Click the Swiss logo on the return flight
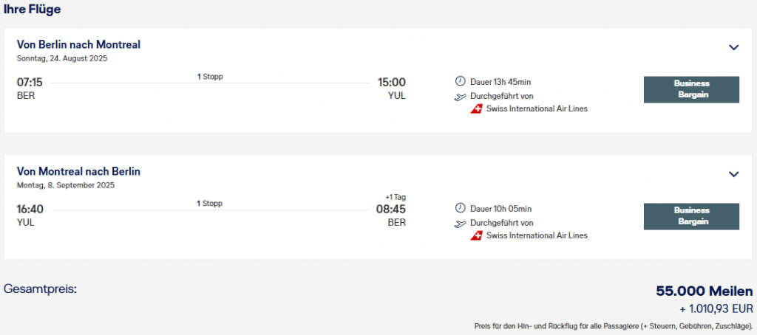757x335 pixels. point(477,236)
